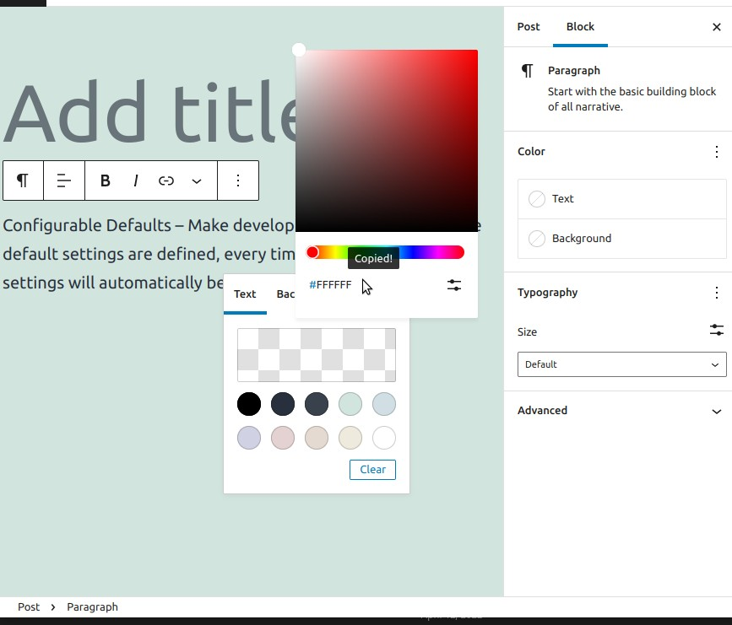This screenshot has height=625, width=732.
Task: Open the text alignment tool
Action: 64,180
